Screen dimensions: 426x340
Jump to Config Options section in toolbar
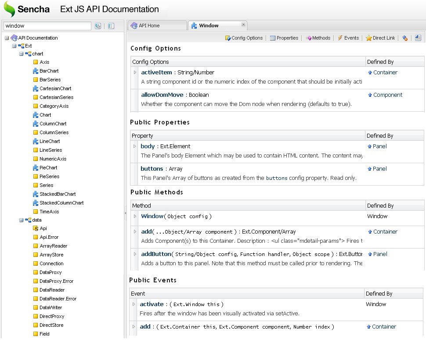coord(244,38)
